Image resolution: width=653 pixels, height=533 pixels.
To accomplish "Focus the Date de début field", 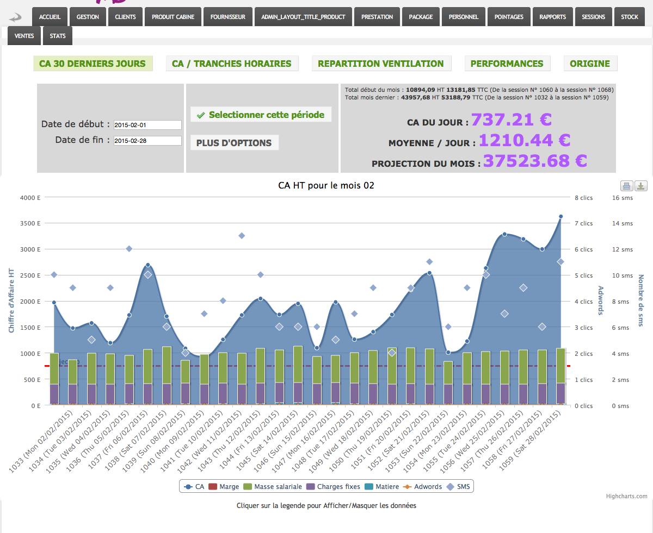I will click(x=147, y=125).
